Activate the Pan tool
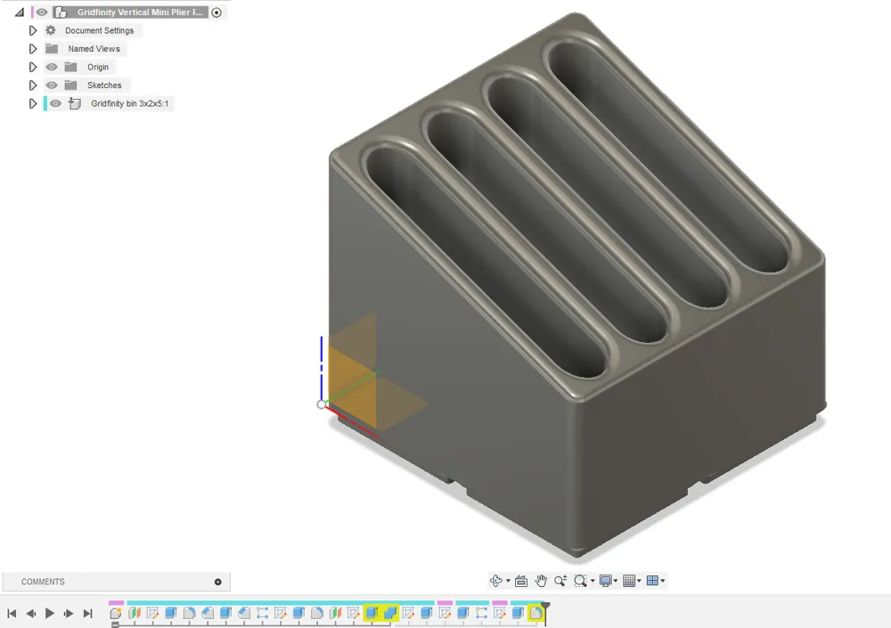The image size is (891, 628). (541, 580)
